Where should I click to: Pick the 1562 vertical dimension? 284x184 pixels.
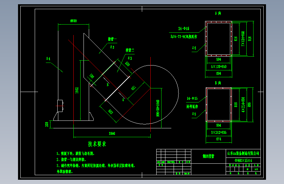77,90
